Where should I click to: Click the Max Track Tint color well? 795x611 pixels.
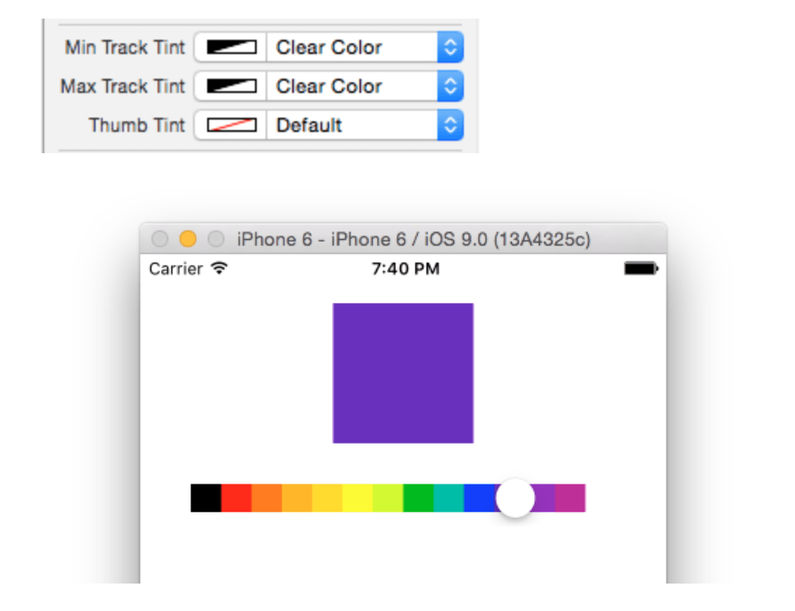[x=230, y=87]
